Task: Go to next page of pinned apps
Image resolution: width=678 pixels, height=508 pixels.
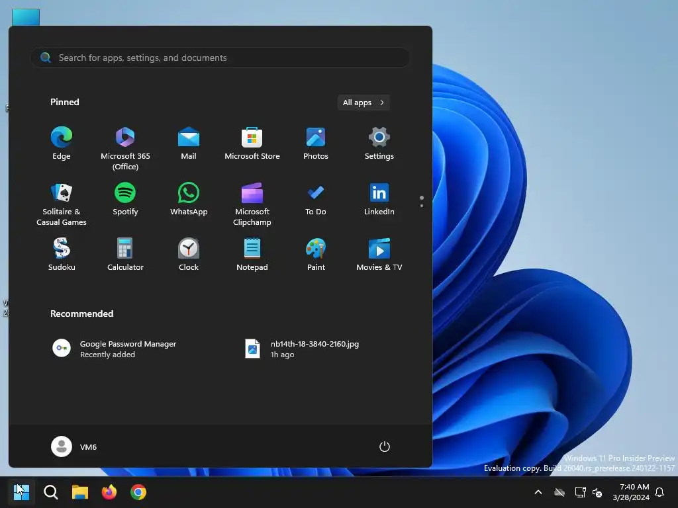Action: click(422, 206)
